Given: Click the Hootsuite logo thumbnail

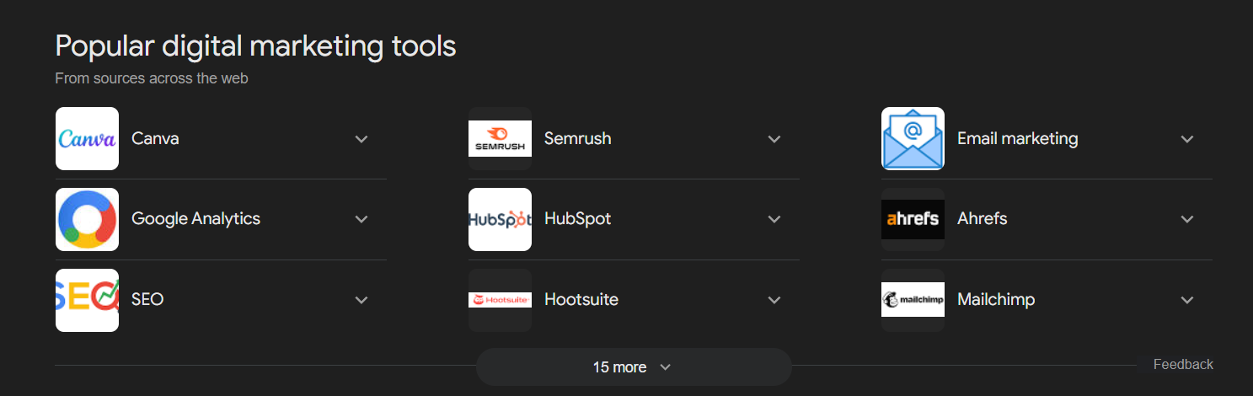Looking at the screenshot, I should tap(500, 300).
